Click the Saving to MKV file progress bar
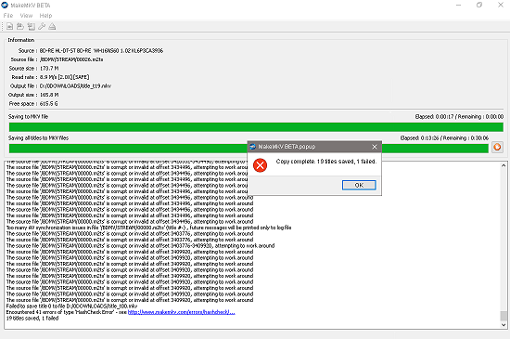 pyautogui.click(x=256, y=127)
